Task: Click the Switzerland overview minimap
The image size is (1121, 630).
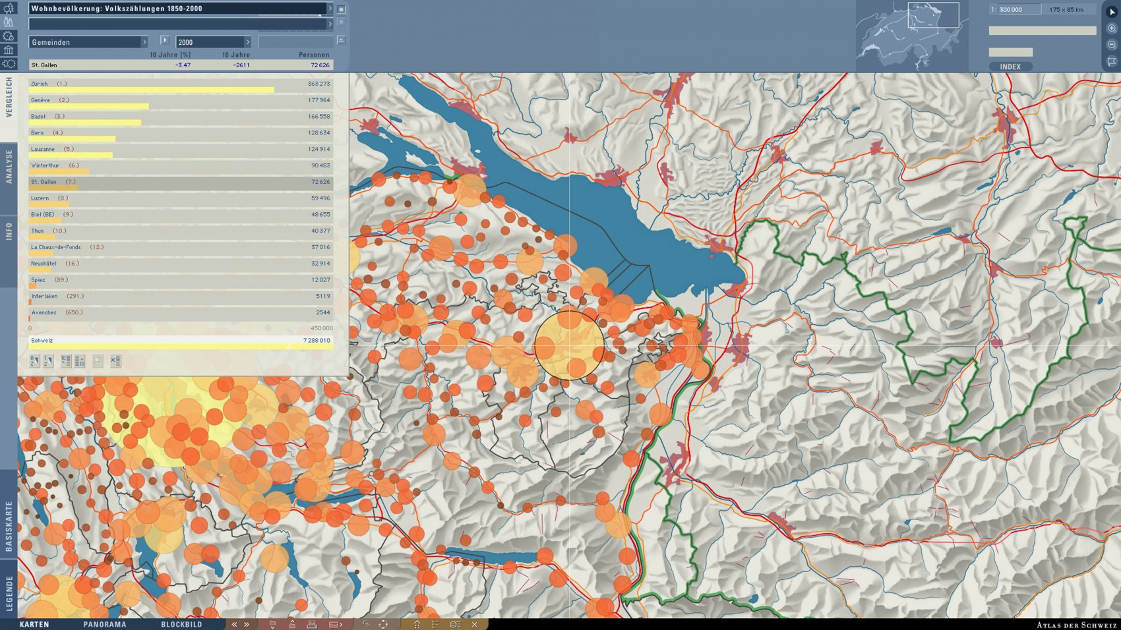Action: coord(912,36)
